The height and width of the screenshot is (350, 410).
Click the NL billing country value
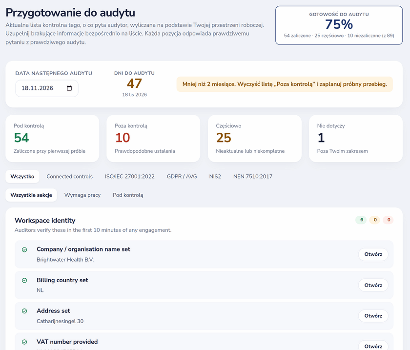40,290
